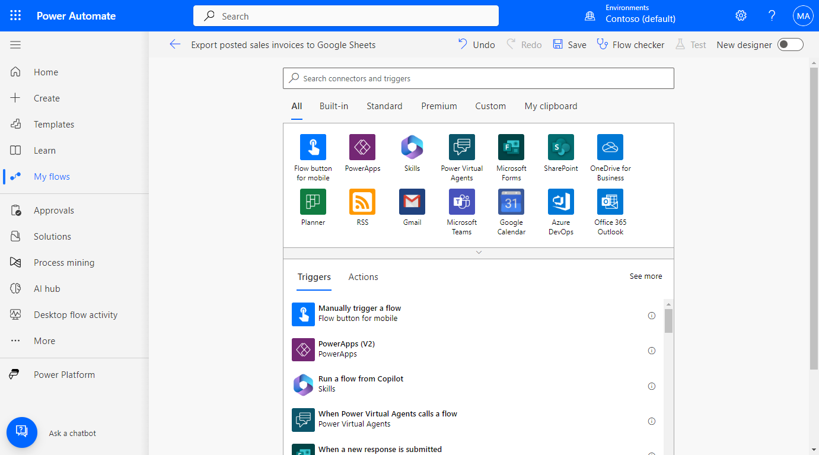819x455 pixels.
Task: Toggle the New designer switch
Action: pos(790,44)
